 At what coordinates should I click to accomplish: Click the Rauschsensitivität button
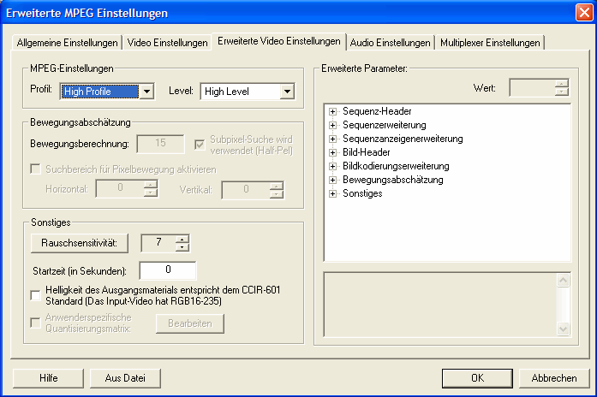pyautogui.click(x=79, y=244)
